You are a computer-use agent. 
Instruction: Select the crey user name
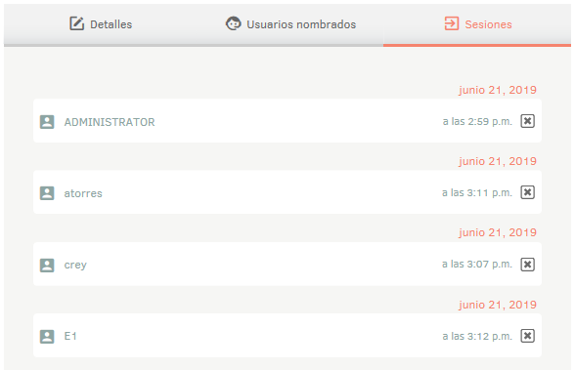75,265
